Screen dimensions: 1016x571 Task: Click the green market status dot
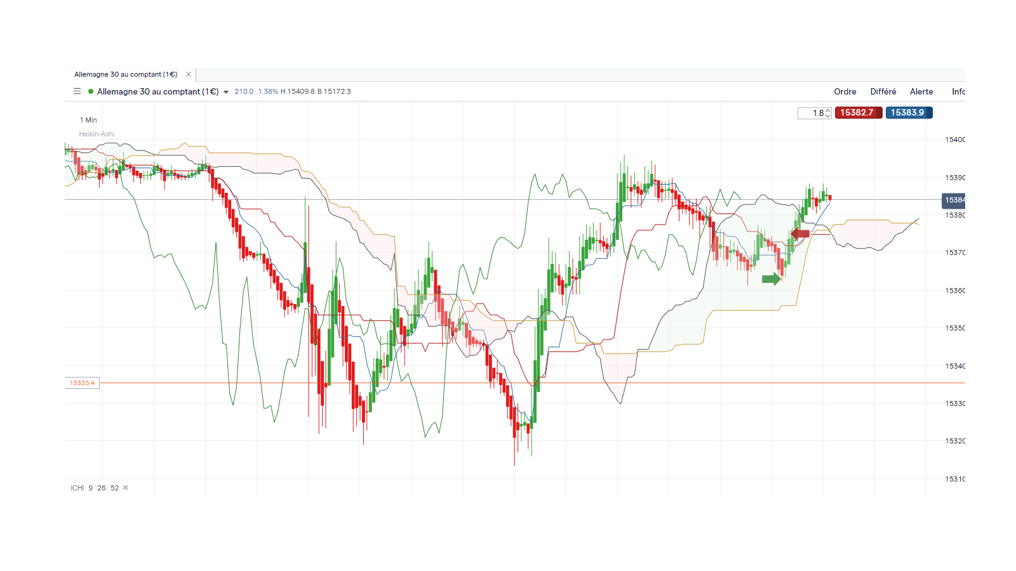coord(91,91)
